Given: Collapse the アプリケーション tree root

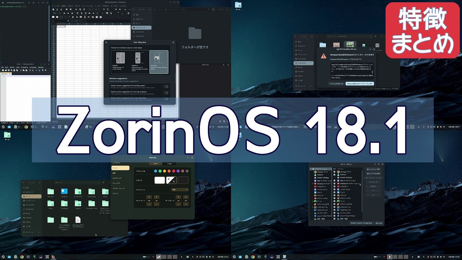Looking at the screenshot, I should 311,169.
